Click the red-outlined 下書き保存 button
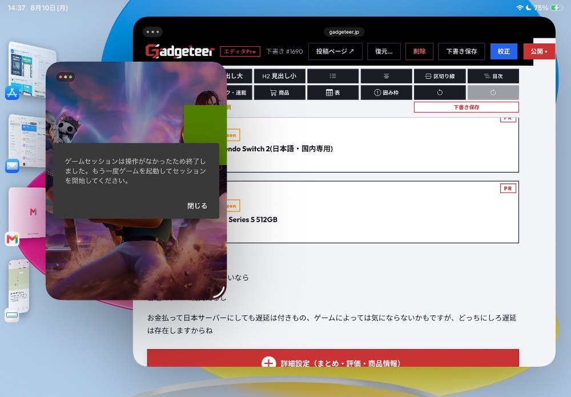This screenshot has width=571, height=397. click(x=466, y=107)
